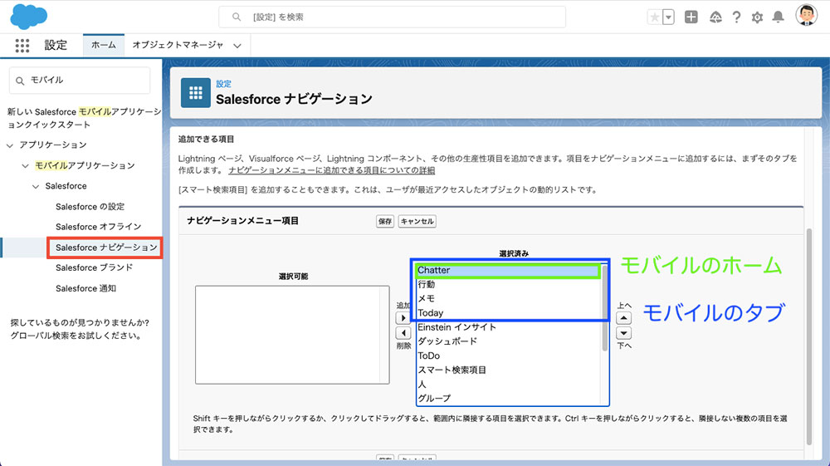Click the 削除 left arrow button
The width and height of the screenshot is (830, 466).
point(403,333)
